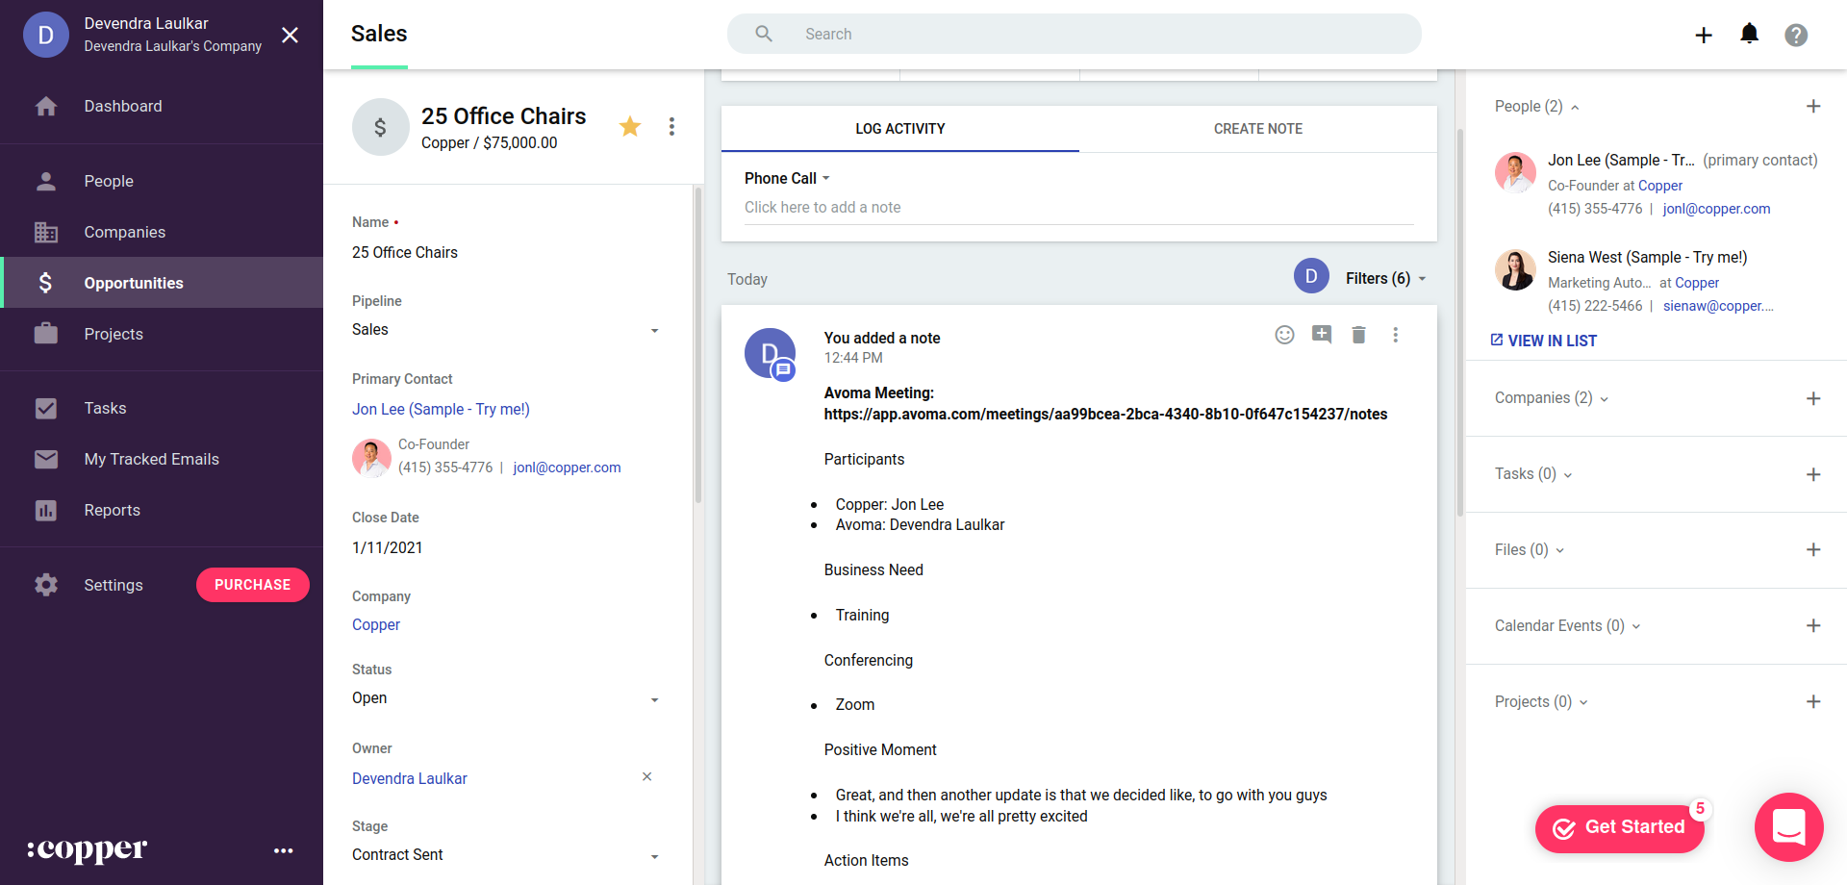
Task: Add a calendar event with plus icon
Action: coord(1813,625)
